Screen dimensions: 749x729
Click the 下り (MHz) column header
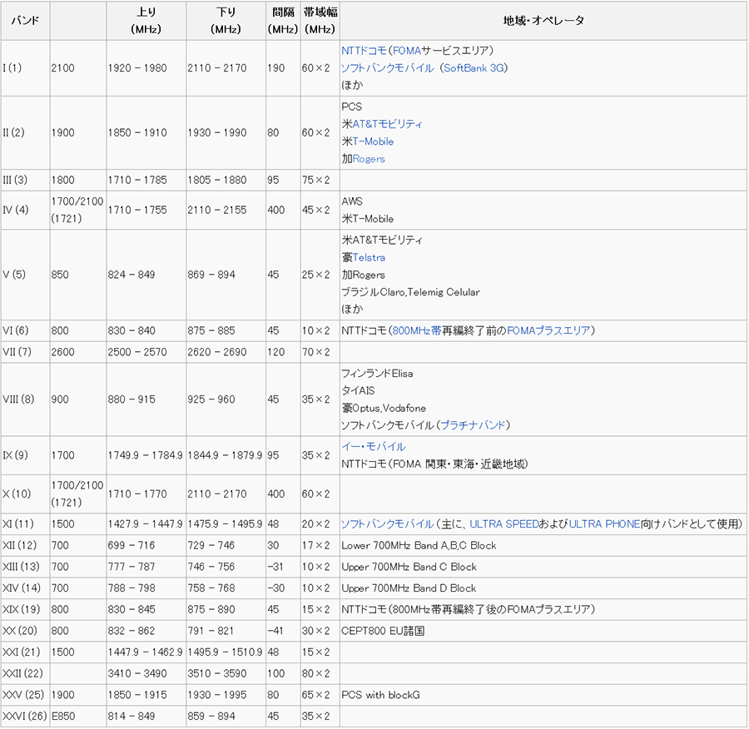point(226,21)
